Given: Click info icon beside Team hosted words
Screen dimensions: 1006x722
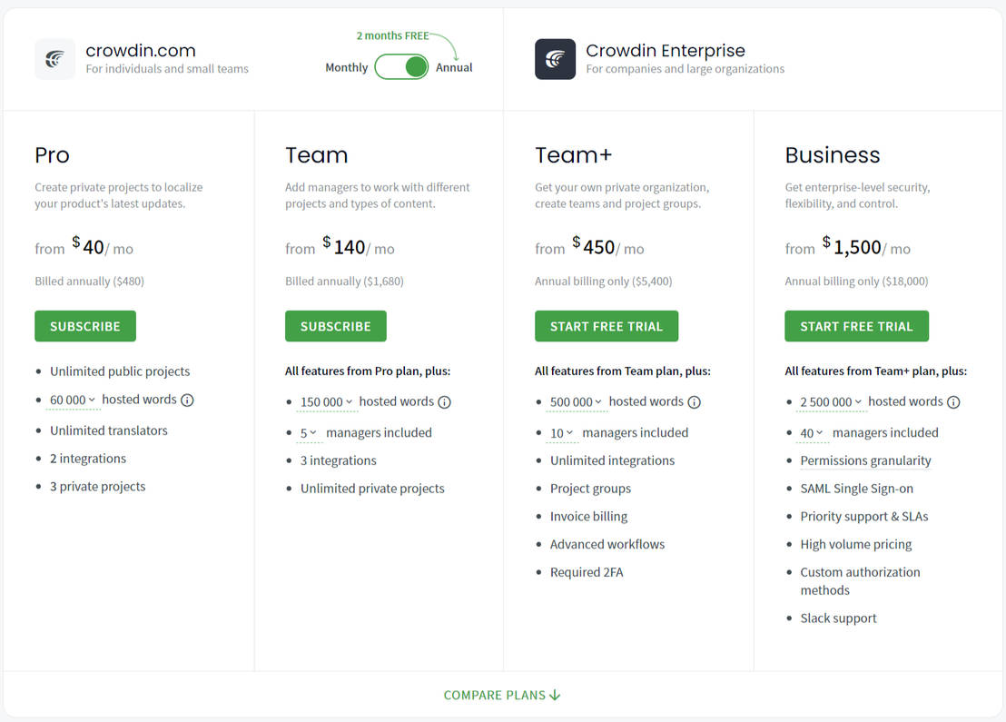Looking at the screenshot, I should point(444,401).
